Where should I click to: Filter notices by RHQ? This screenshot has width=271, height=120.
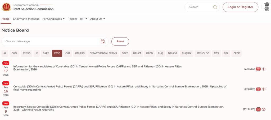tap(160, 54)
